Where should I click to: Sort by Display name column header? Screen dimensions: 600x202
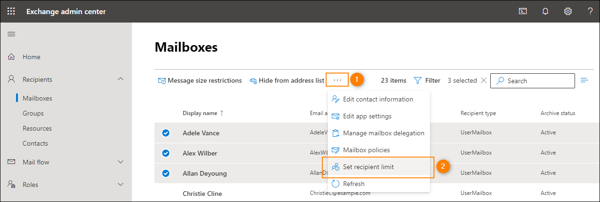tap(203, 113)
